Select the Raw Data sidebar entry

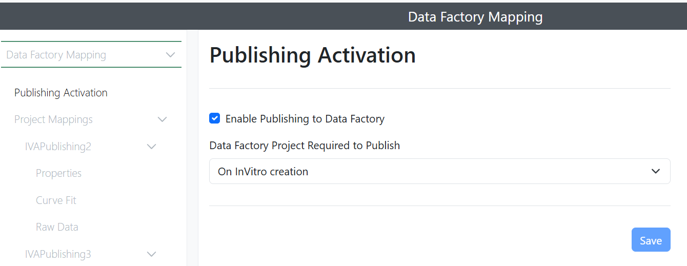[57, 227]
